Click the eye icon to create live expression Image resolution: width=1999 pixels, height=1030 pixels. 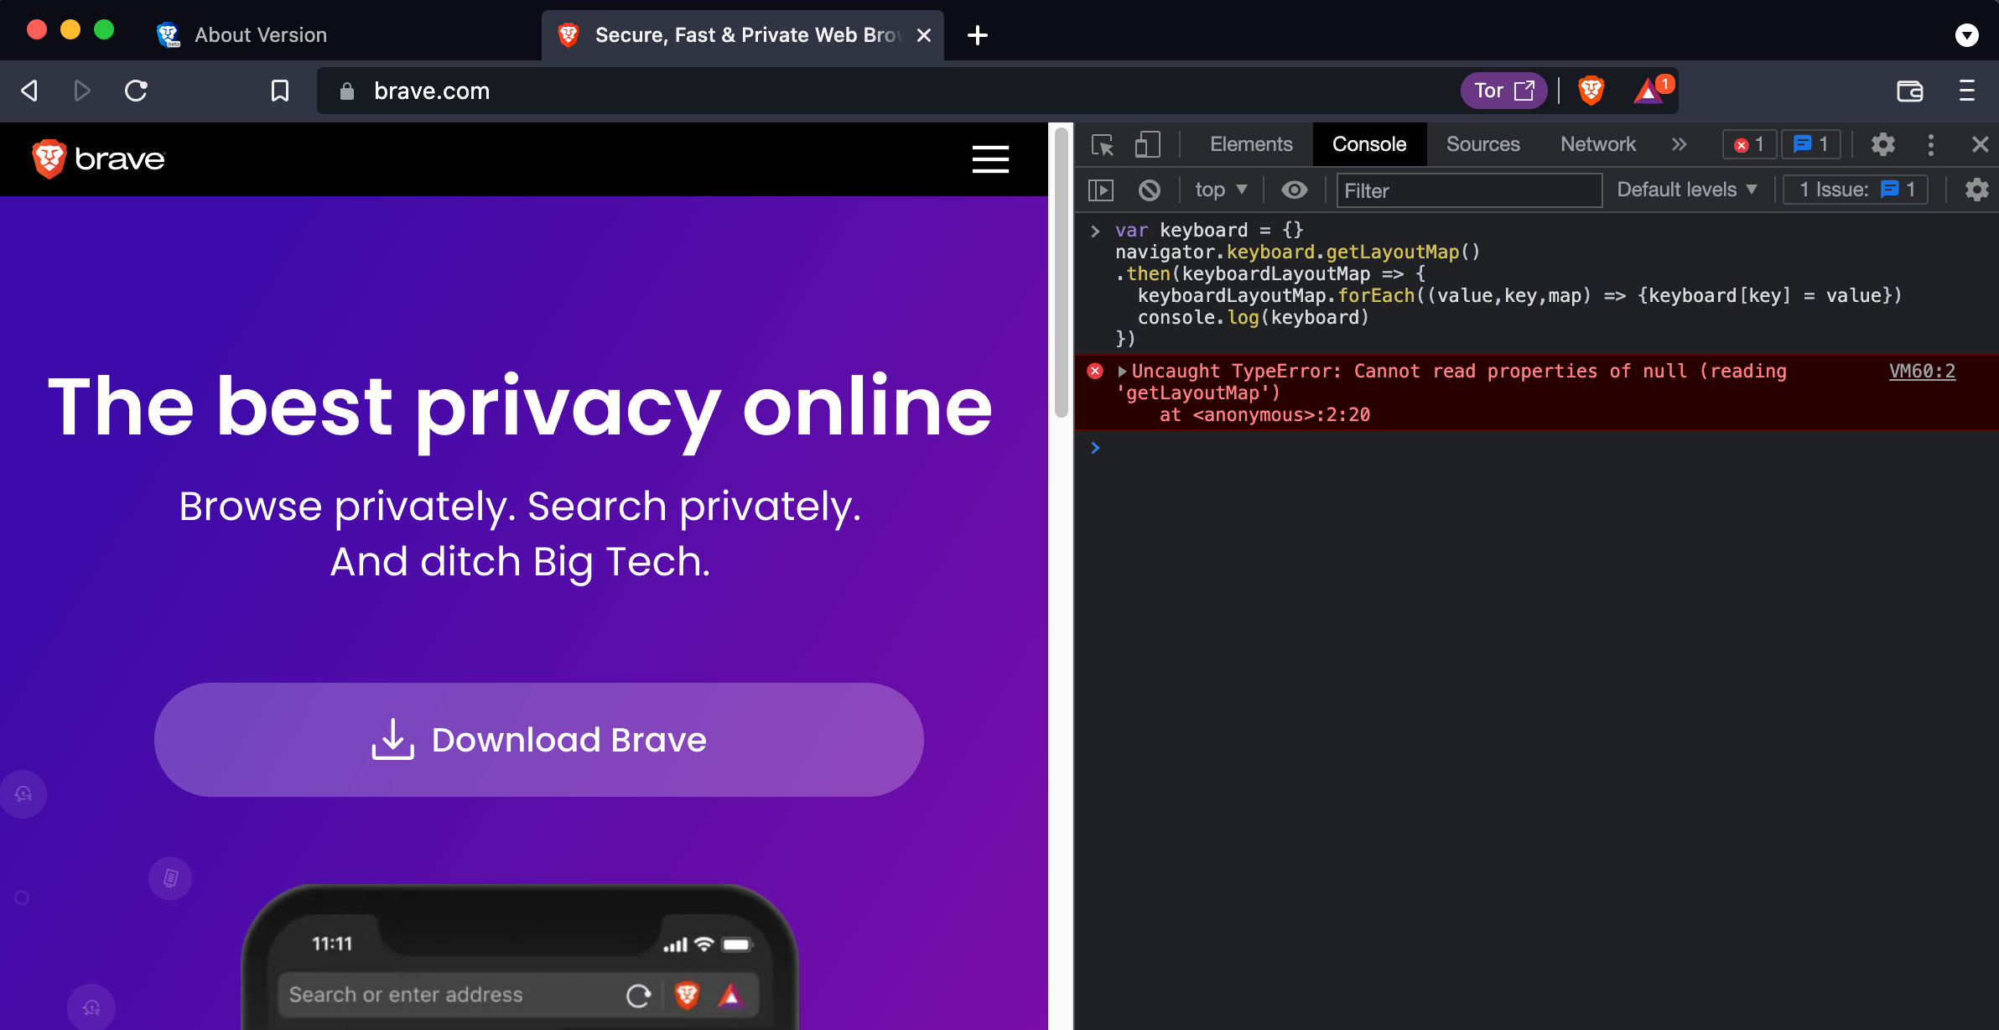(x=1294, y=190)
